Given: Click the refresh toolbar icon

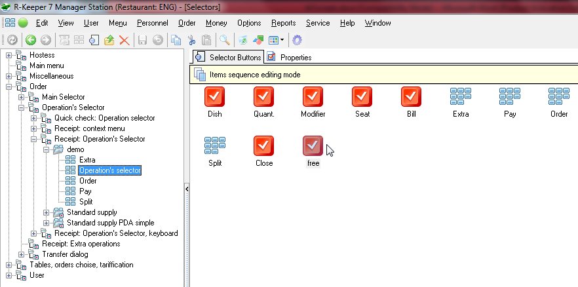Looking at the screenshot, I should 12,40.
